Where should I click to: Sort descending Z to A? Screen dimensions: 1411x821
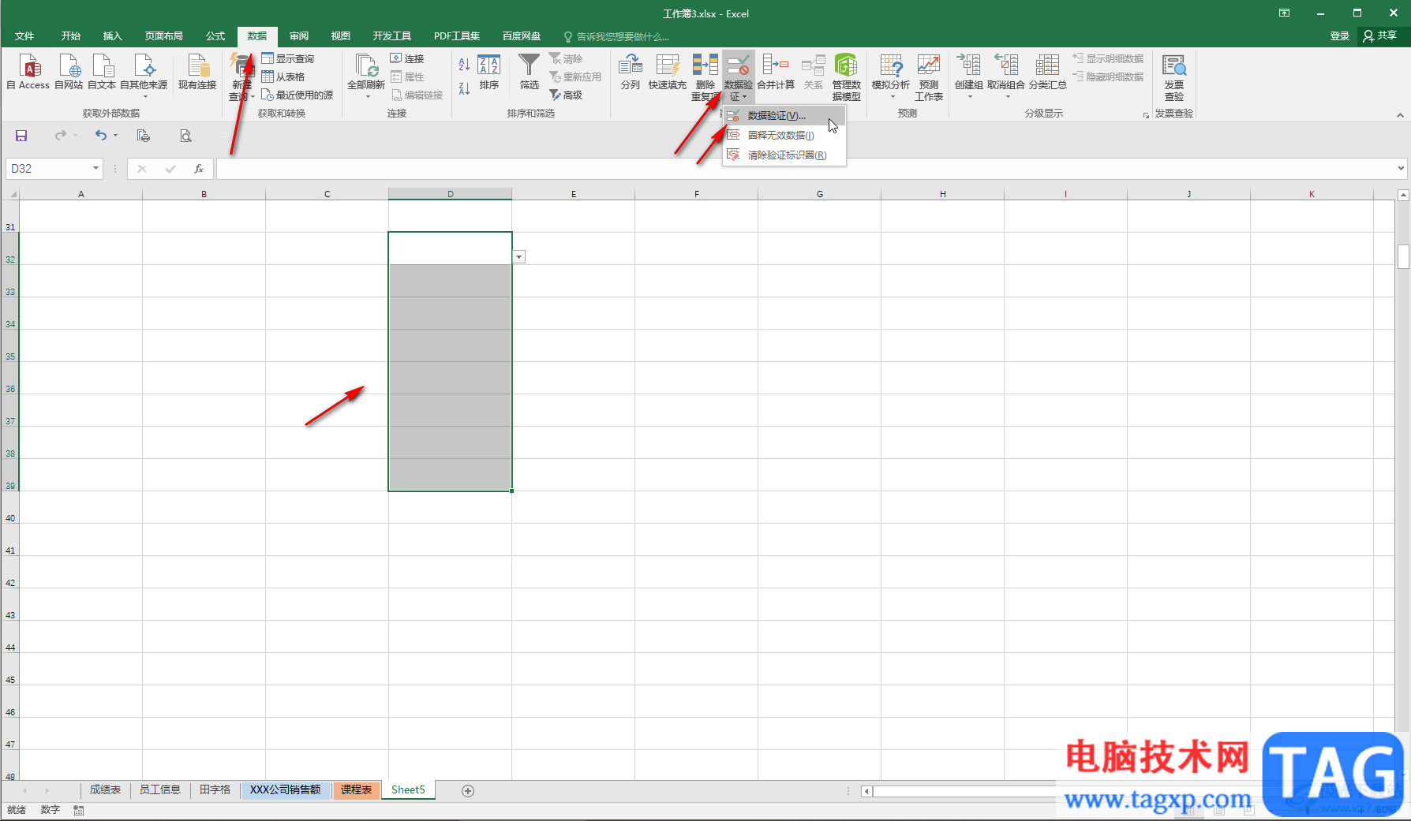[x=464, y=88]
